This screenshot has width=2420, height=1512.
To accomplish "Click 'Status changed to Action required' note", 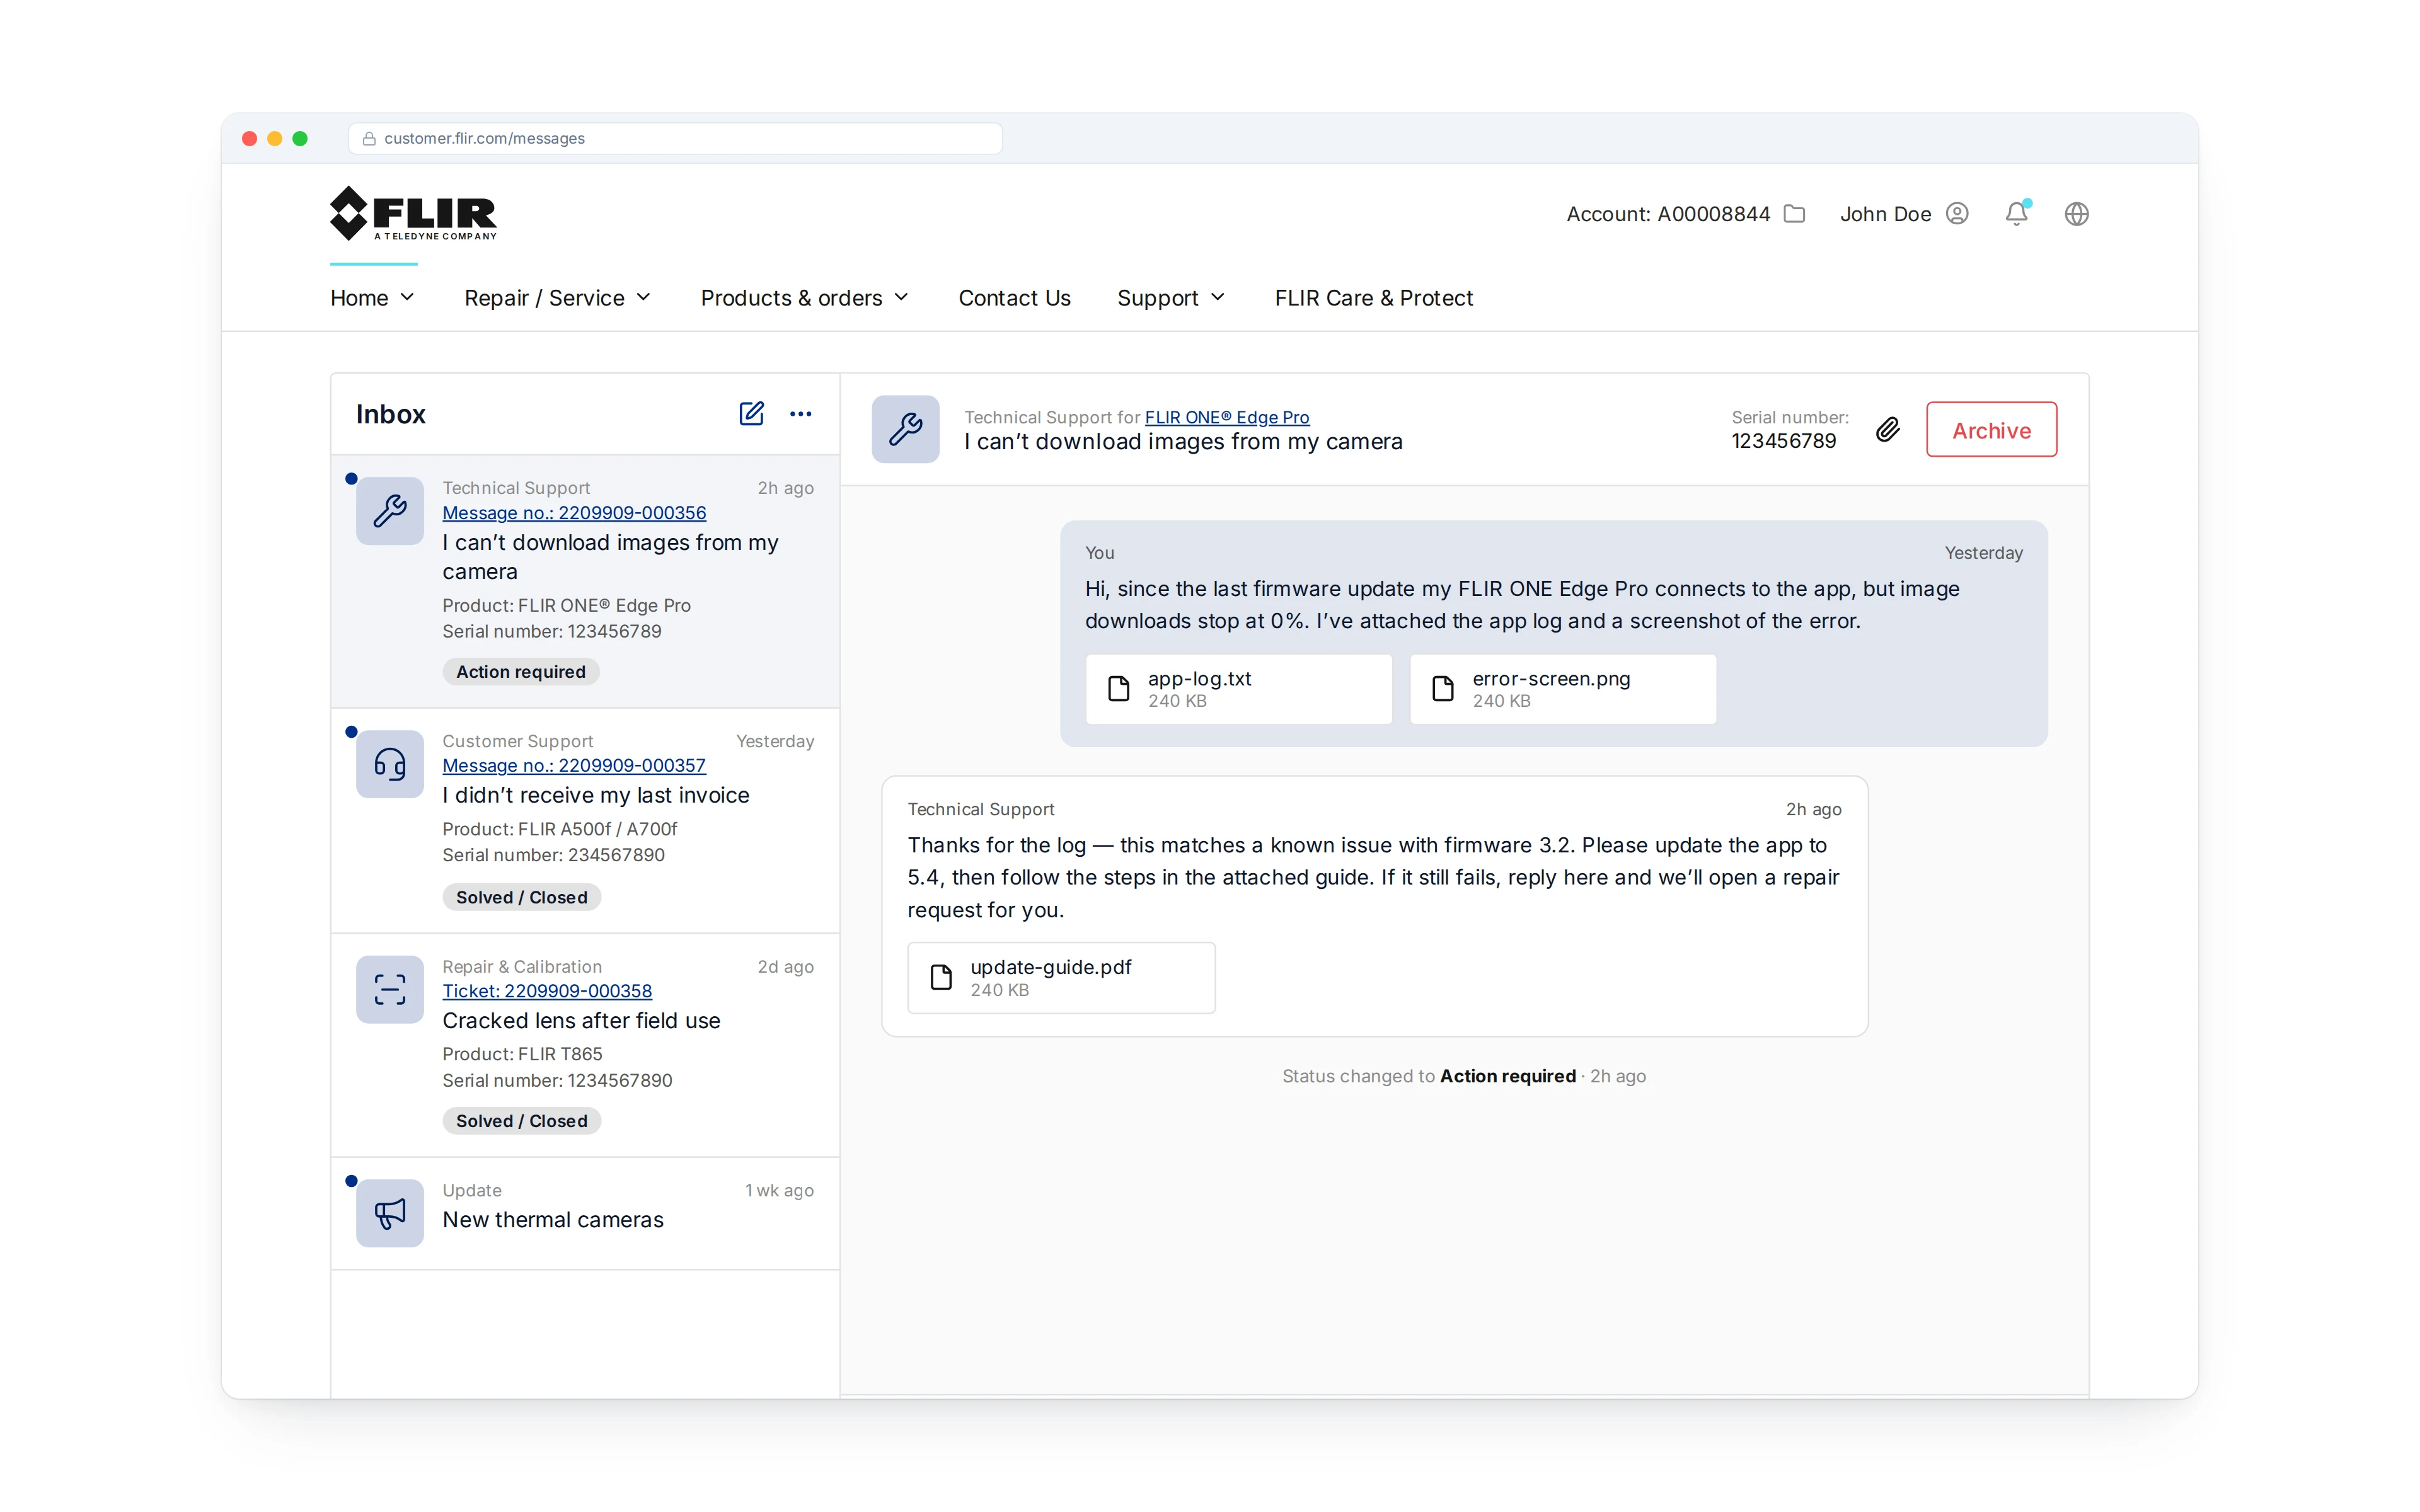I will (1464, 1077).
